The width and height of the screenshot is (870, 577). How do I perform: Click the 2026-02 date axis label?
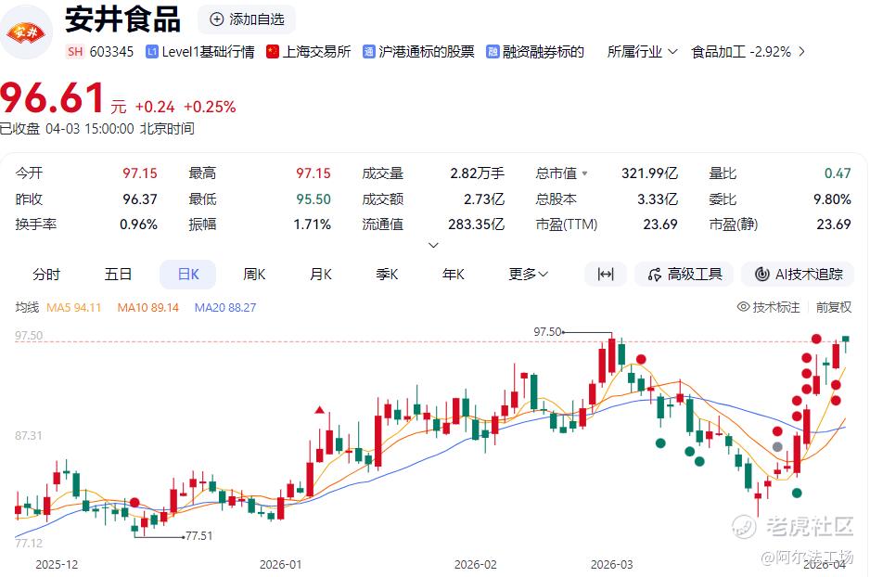476,564
